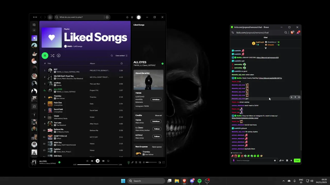Click the song progress bar
This screenshot has width=330, height=185.
(x=98, y=164)
